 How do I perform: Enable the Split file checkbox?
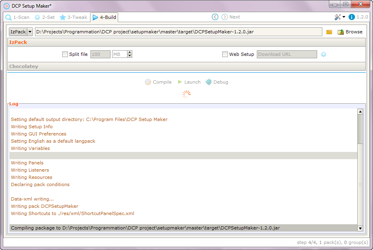pos(65,54)
